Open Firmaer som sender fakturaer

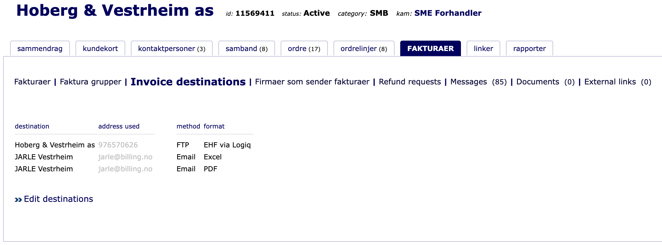pos(313,82)
